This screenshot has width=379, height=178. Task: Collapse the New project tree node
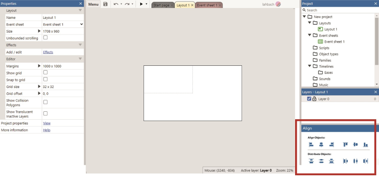pyautogui.click(x=304, y=17)
